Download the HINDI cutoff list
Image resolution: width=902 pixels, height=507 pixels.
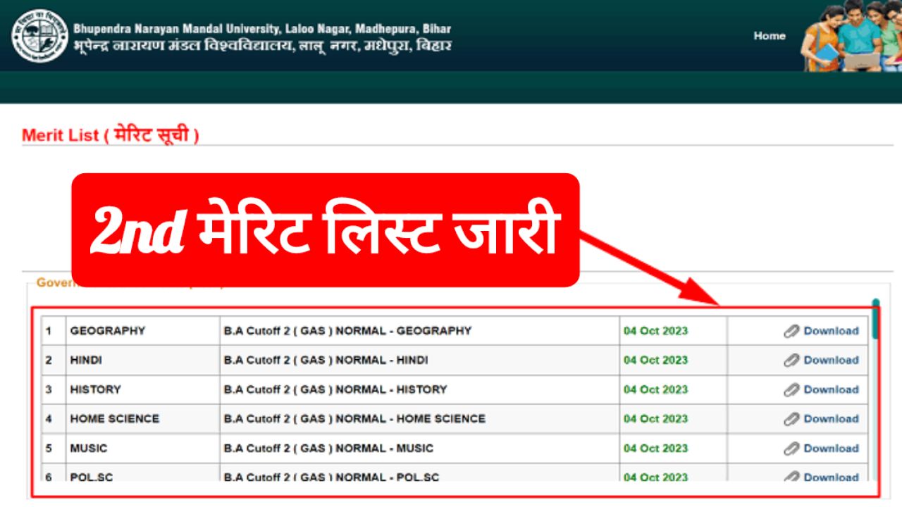(831, 360)
